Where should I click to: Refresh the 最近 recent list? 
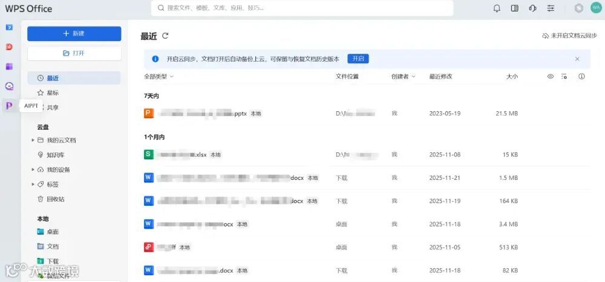pyautogui.click(x=165, y=36)
